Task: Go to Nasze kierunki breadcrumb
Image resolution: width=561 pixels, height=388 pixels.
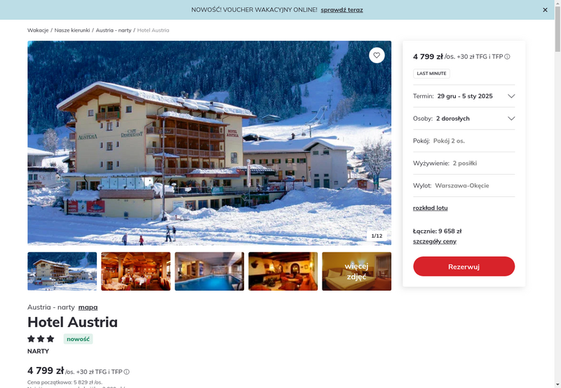Action: point(72,30)
